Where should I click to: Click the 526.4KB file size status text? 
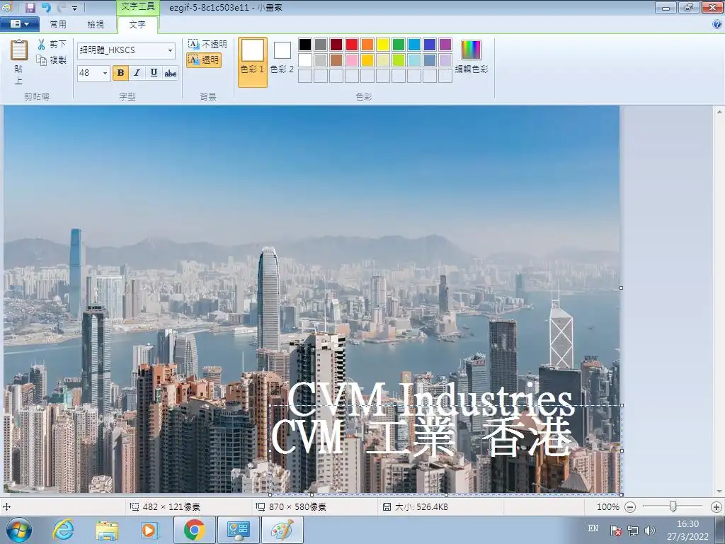[421, 507]
